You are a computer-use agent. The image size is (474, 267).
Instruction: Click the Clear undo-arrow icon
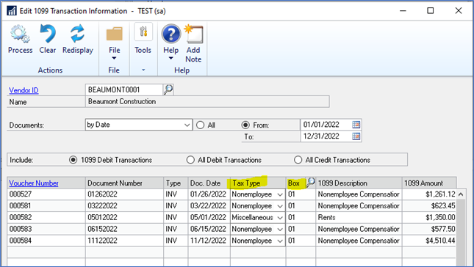[48, 34]
